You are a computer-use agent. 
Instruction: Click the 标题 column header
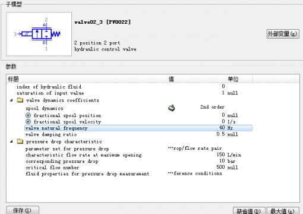pyautogui.click(x=87, y=79)
